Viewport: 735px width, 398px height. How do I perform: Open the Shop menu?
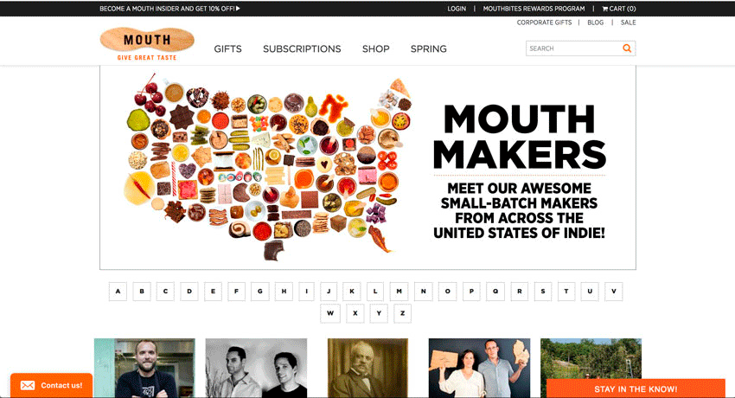[x=375, y=48]
